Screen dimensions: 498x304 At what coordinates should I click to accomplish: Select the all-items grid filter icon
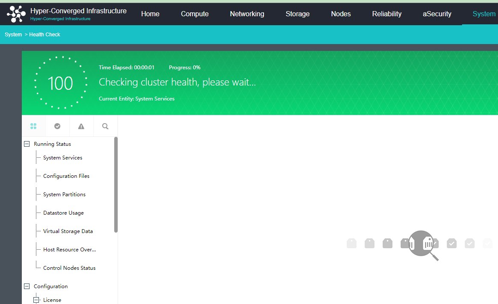[33, 126]
